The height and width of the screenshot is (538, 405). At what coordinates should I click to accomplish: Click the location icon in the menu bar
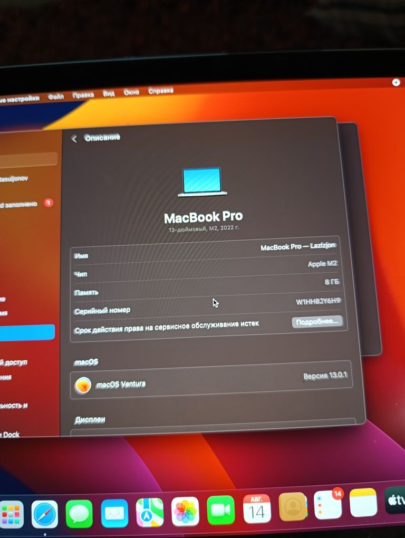tap(396, 82)
